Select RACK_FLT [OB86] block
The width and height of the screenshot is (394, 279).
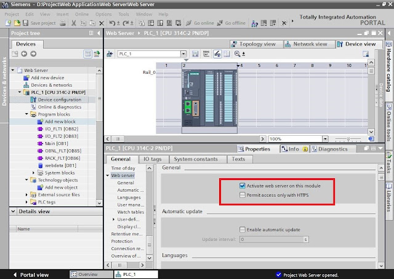[x=62, y=158]
